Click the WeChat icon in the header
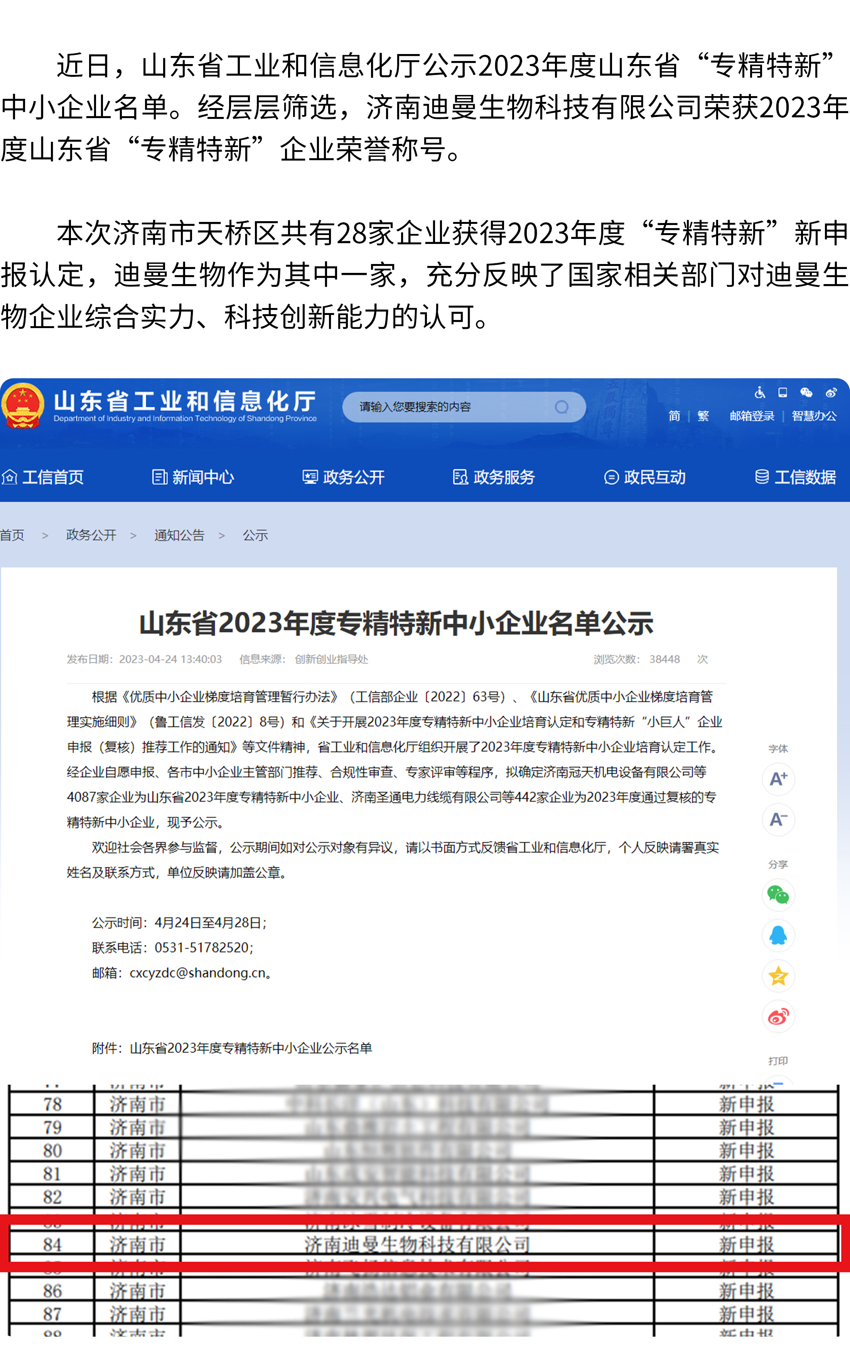The width and height of the screenshot is (850, 1366). (806, 393)
